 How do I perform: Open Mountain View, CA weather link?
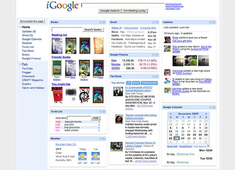[66, 144]
